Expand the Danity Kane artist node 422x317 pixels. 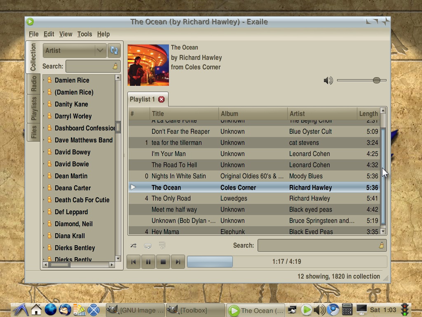click(44, 104)
